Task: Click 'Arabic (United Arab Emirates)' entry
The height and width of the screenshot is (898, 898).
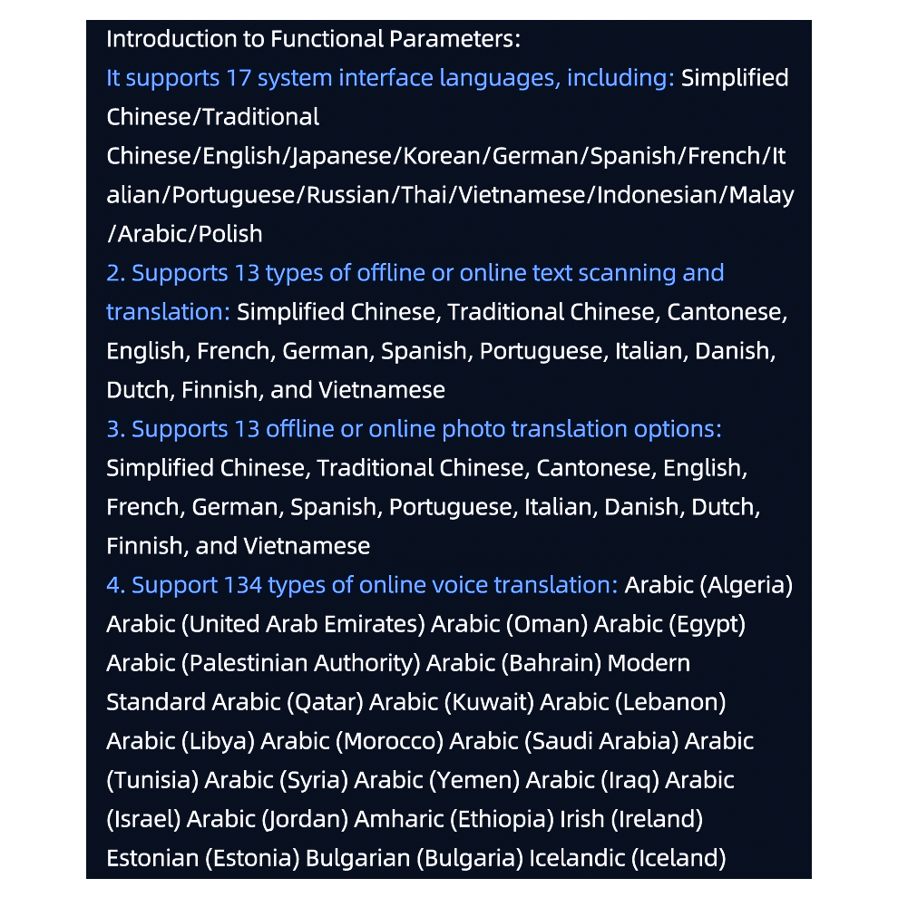Action: click(266, 624)
